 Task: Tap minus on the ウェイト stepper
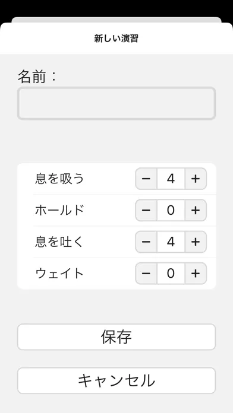146,274
